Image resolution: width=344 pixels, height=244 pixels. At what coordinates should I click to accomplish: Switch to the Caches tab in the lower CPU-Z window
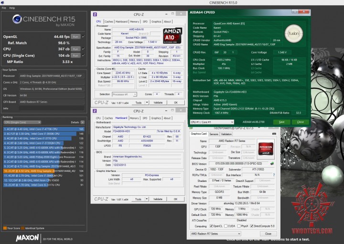(108, 118)
